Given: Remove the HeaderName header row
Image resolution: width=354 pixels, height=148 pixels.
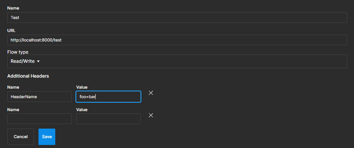Looking at the screenshot, I should (151, 93).
